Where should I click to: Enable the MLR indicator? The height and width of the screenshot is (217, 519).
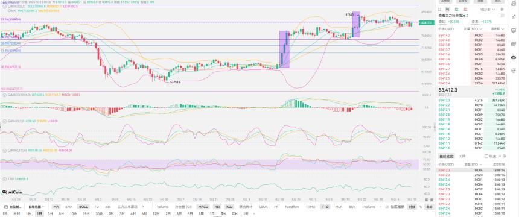(x=339, y=207)
